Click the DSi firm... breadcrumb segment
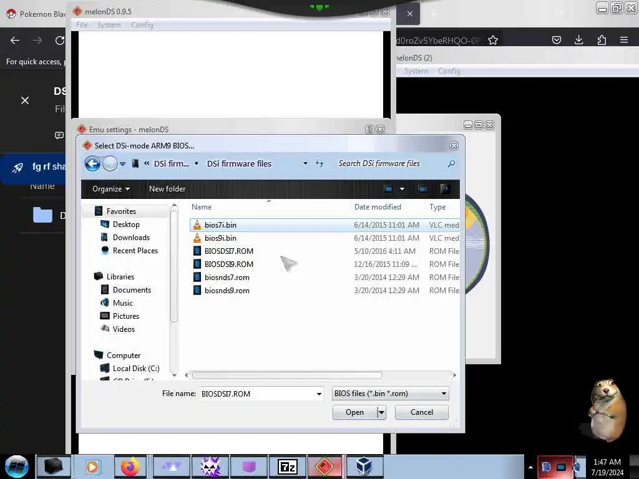639x479 pixels. [x=171, y=164]
